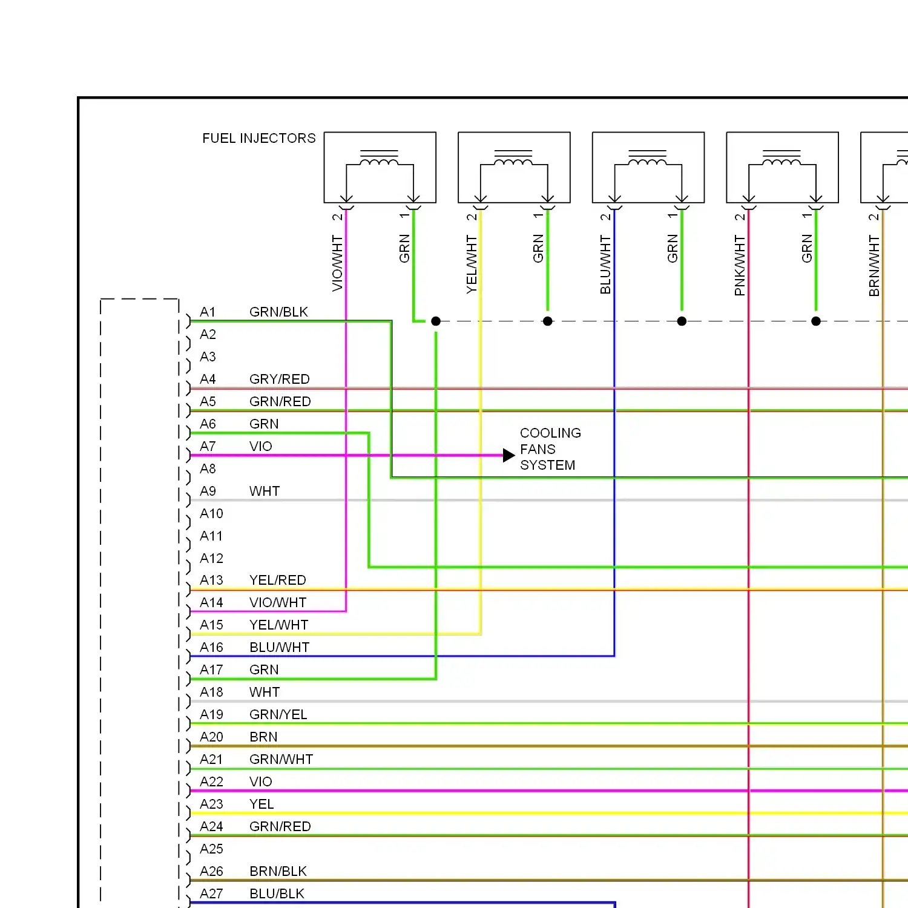Click the YEL wire color on row A23
The image size is (908, 908).
pyautogui.click(x=262, y=804)
